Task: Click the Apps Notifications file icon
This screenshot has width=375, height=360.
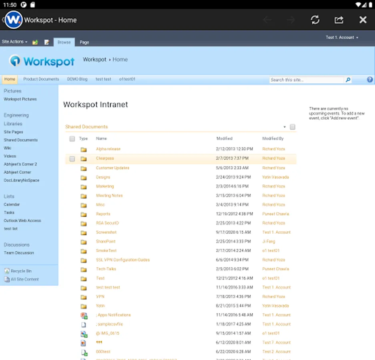Action: pos(84,316)
